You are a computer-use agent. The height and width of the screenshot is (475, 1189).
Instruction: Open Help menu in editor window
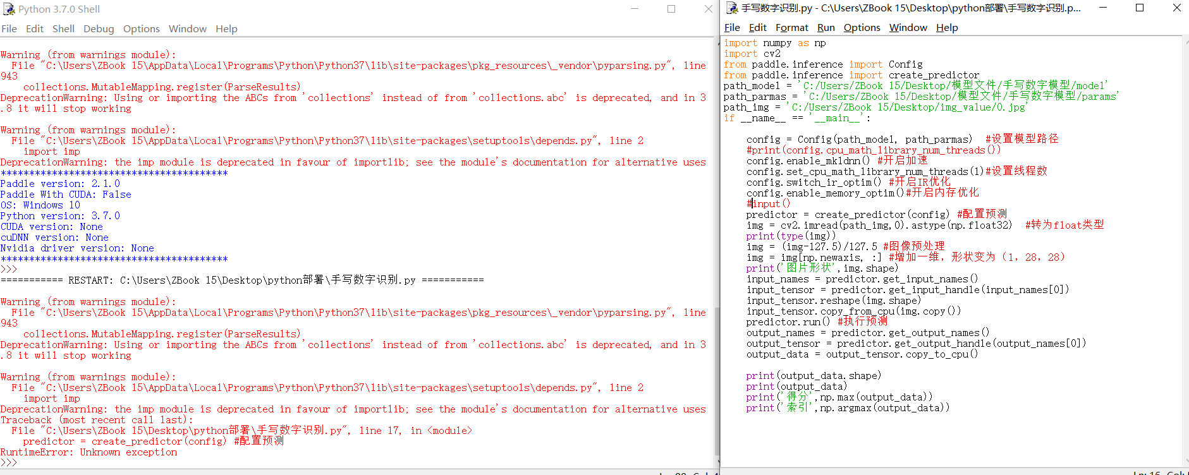coord(947,27)
